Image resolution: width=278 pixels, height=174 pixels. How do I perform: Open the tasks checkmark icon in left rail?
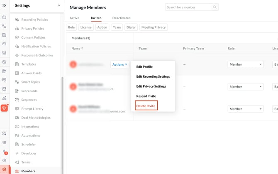coord(4,35)
